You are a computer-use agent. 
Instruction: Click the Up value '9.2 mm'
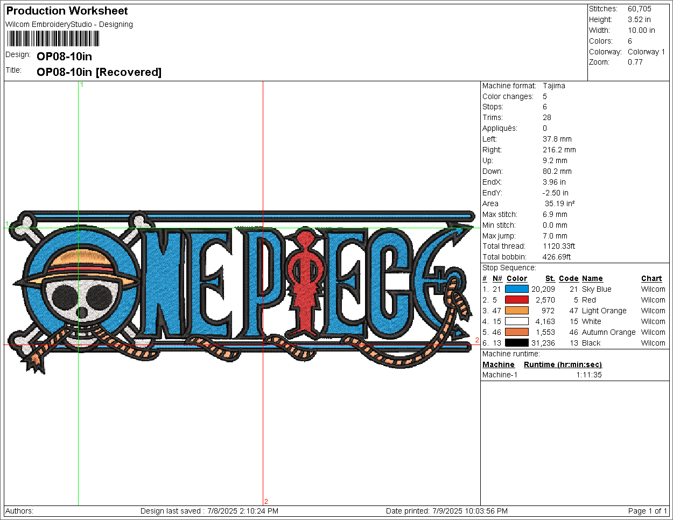click(555, 160)
